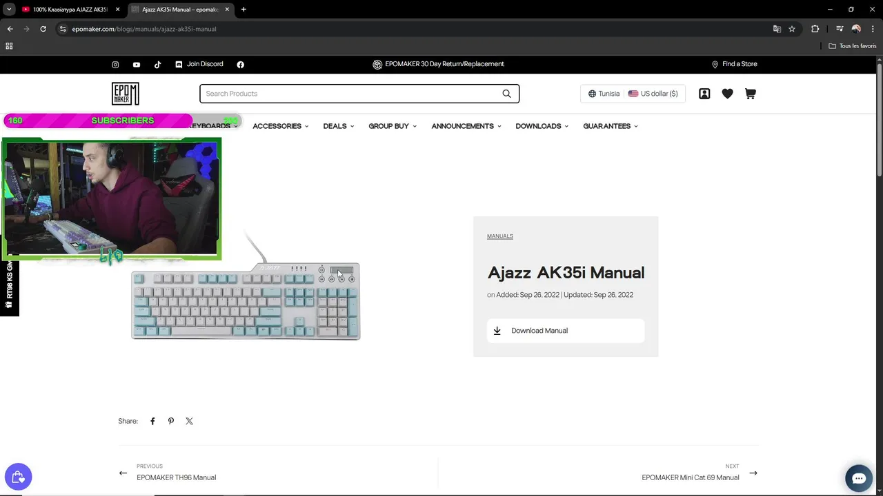Open the Chrome three-dot menu
The height and width of the screenshot is (496, 883).
(x=873, y=29)
